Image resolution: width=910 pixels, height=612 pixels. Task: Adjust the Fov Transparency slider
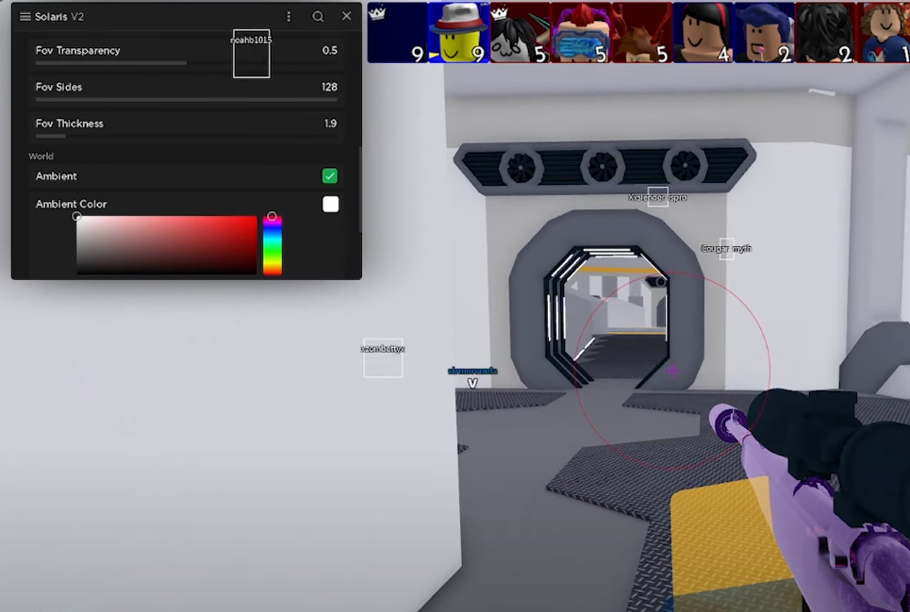187,62
